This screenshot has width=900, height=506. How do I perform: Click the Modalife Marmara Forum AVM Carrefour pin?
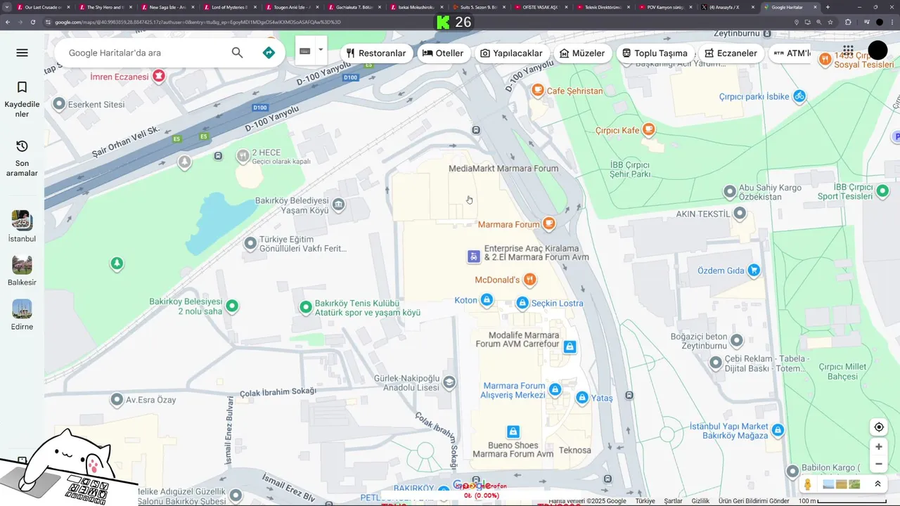tap(570, 346)
